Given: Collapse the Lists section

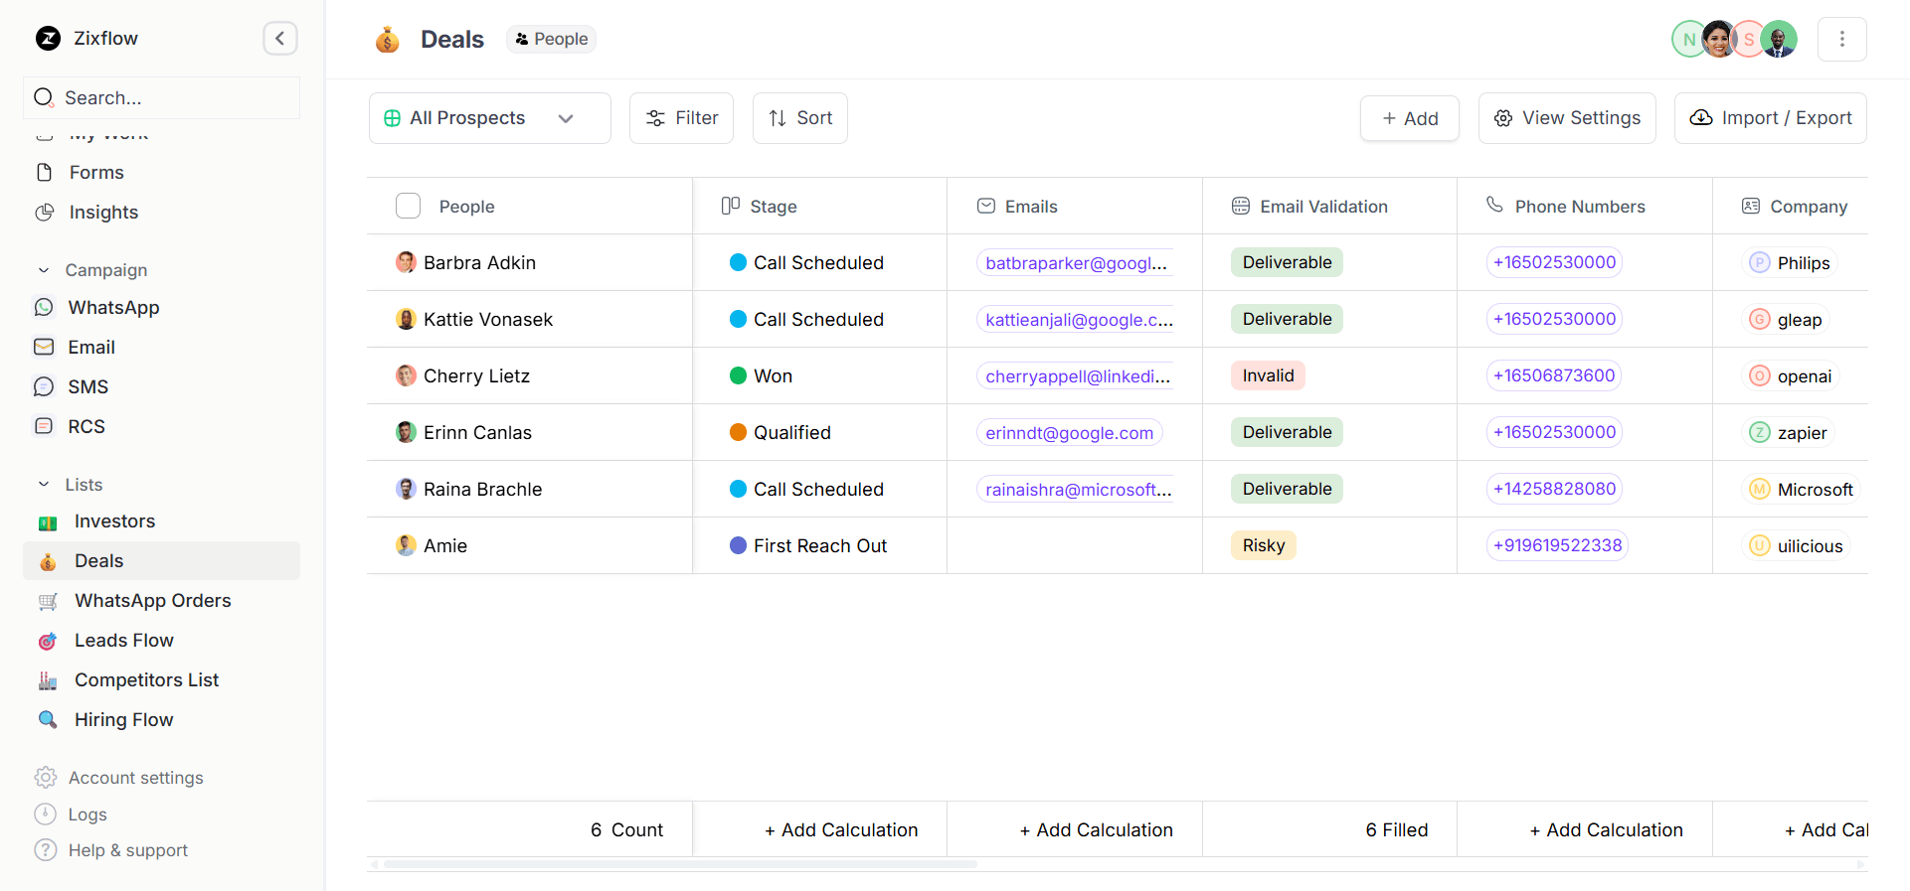Looking at the screenshot, I should 44,485.
